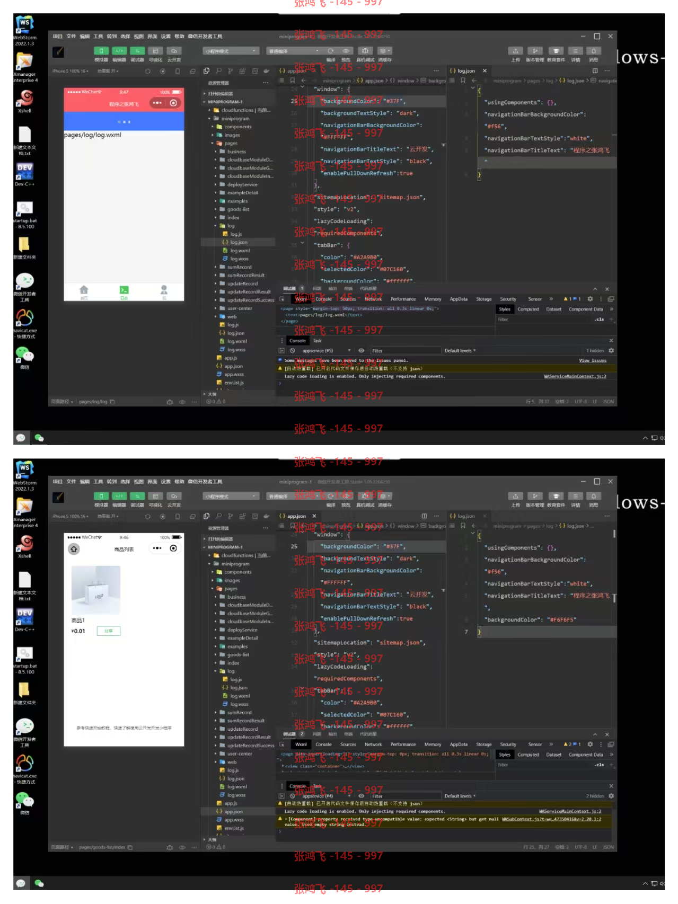Toggle the .cls class editor in upper Styles pane

tap(600, 320)
